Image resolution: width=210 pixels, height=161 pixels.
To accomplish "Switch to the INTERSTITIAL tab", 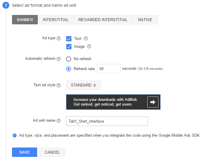I will click(x=56, y=20).
